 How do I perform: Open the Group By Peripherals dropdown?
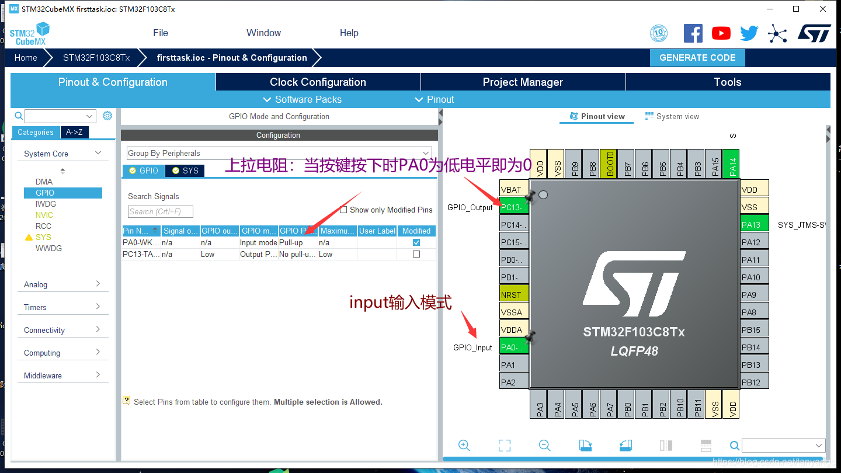[279, 153]
